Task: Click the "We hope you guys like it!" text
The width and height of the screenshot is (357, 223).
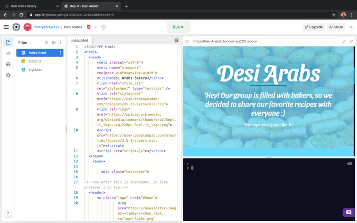Action: click(268, 125)
